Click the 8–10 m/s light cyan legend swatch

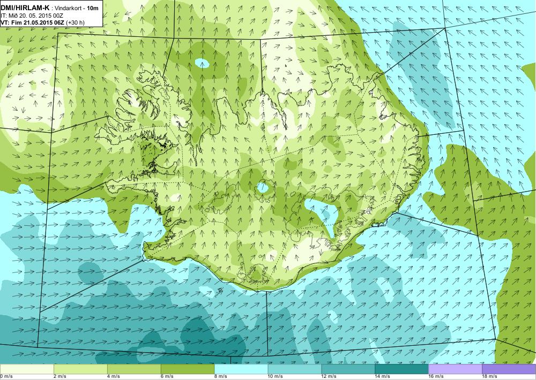tap(241, 369)
